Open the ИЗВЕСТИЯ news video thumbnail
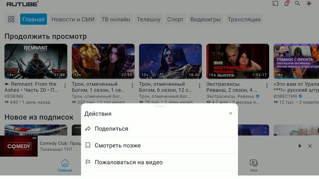319x179 pixels. (296, 61)
